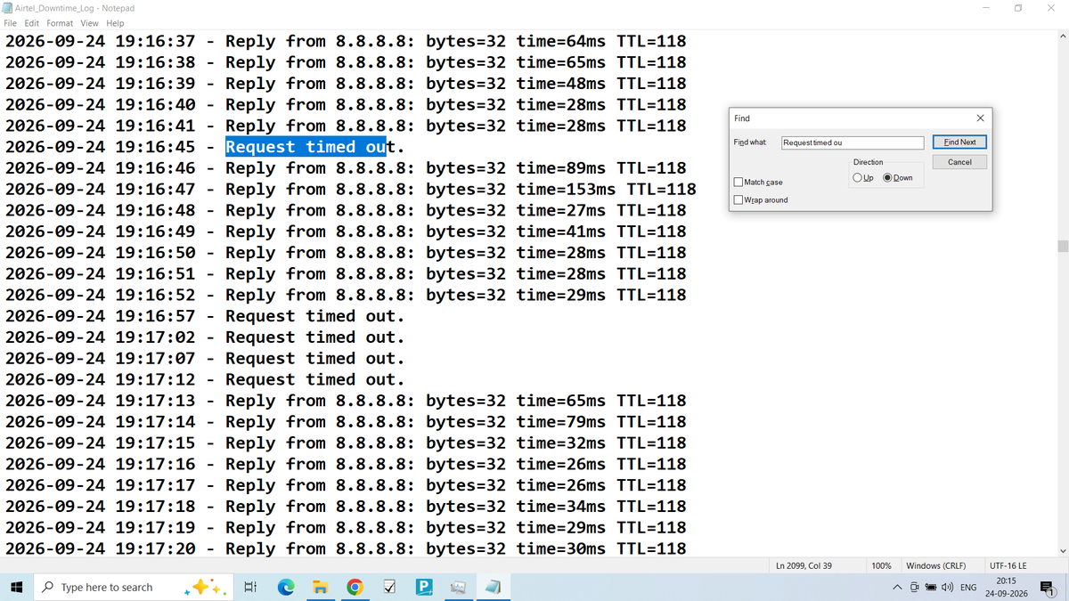The width and height of the screenshot is (1069, 601).
Task: Open Task View from the taskbar
Action: click(250, 587)
